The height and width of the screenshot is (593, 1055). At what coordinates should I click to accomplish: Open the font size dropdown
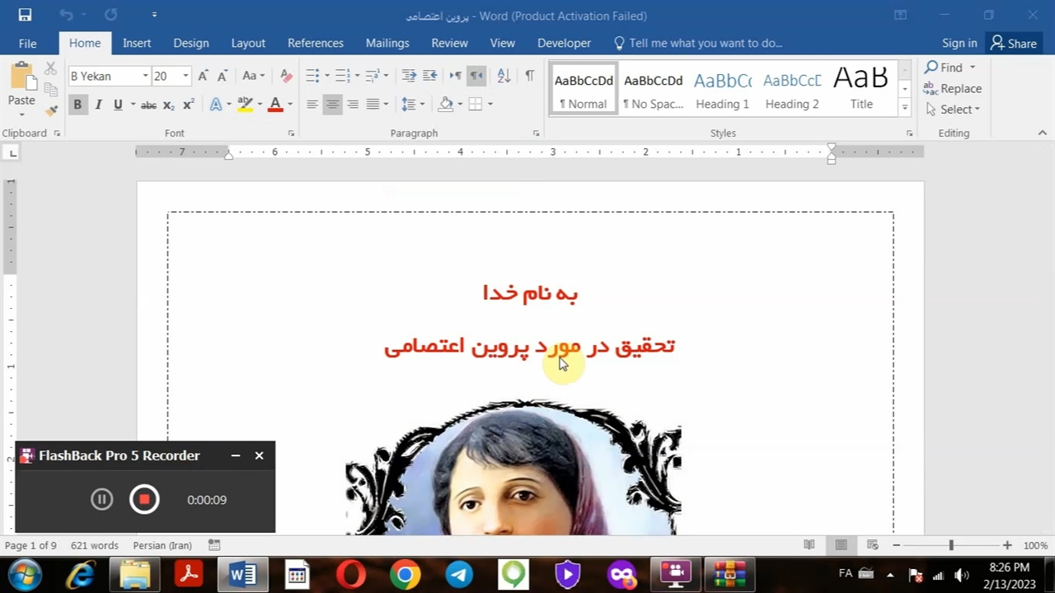pyautogui.click(x=185, y=76)
